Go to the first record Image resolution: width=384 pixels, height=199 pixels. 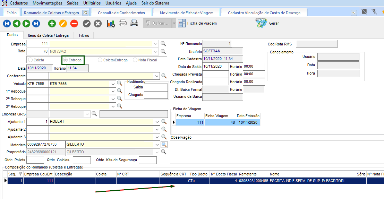click(7, 24)
